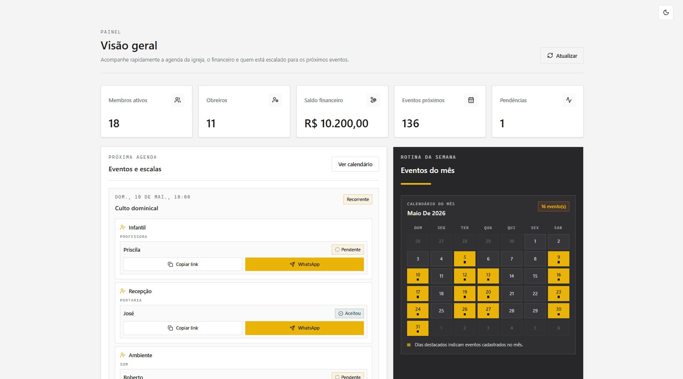This screenshot has width=683, height=379.
Task: Select May 5 in the calendar
Action: click(x=465, y=259)
